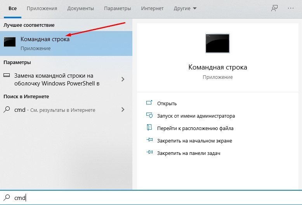Focus the search box containing cmd

click(x=151, y=198)
